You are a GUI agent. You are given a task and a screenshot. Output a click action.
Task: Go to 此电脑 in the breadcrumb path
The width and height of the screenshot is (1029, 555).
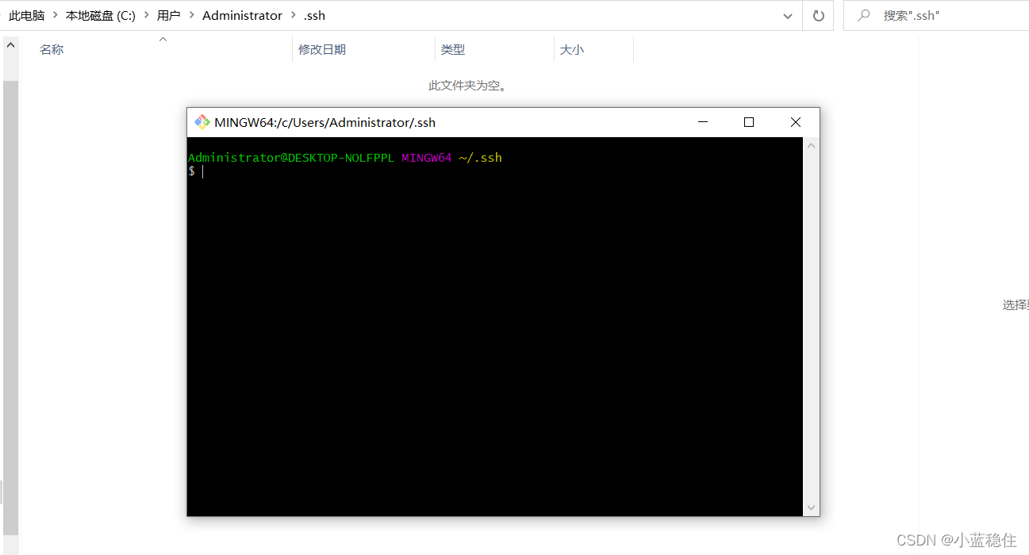point(27,15)
